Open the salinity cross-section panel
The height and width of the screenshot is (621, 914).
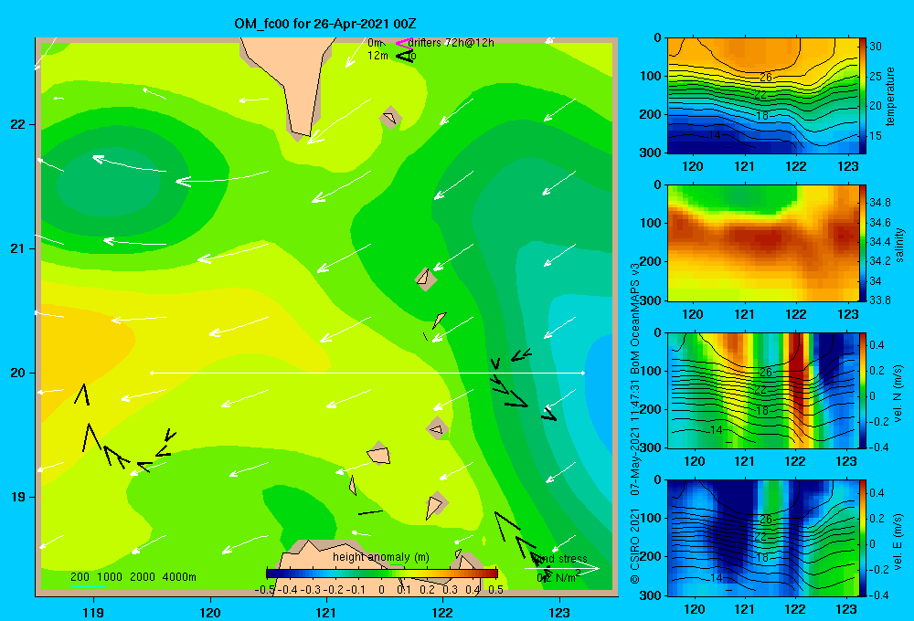pos(763,243)
